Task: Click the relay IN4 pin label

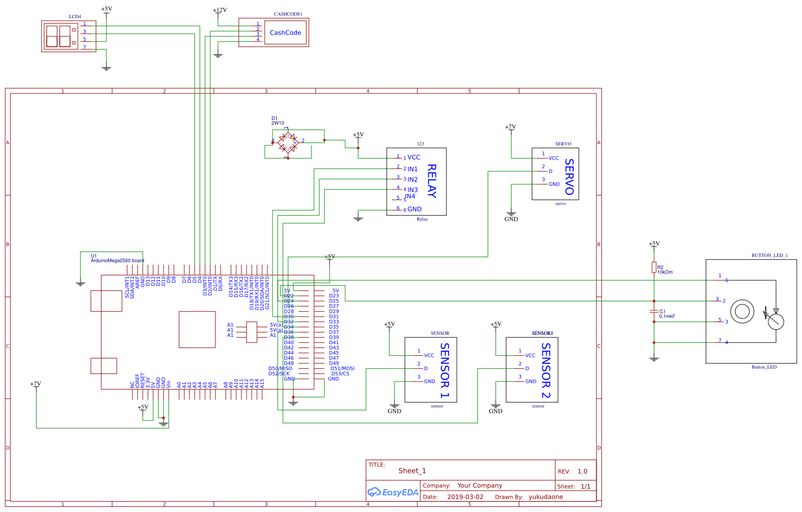Action: (410, 196)
